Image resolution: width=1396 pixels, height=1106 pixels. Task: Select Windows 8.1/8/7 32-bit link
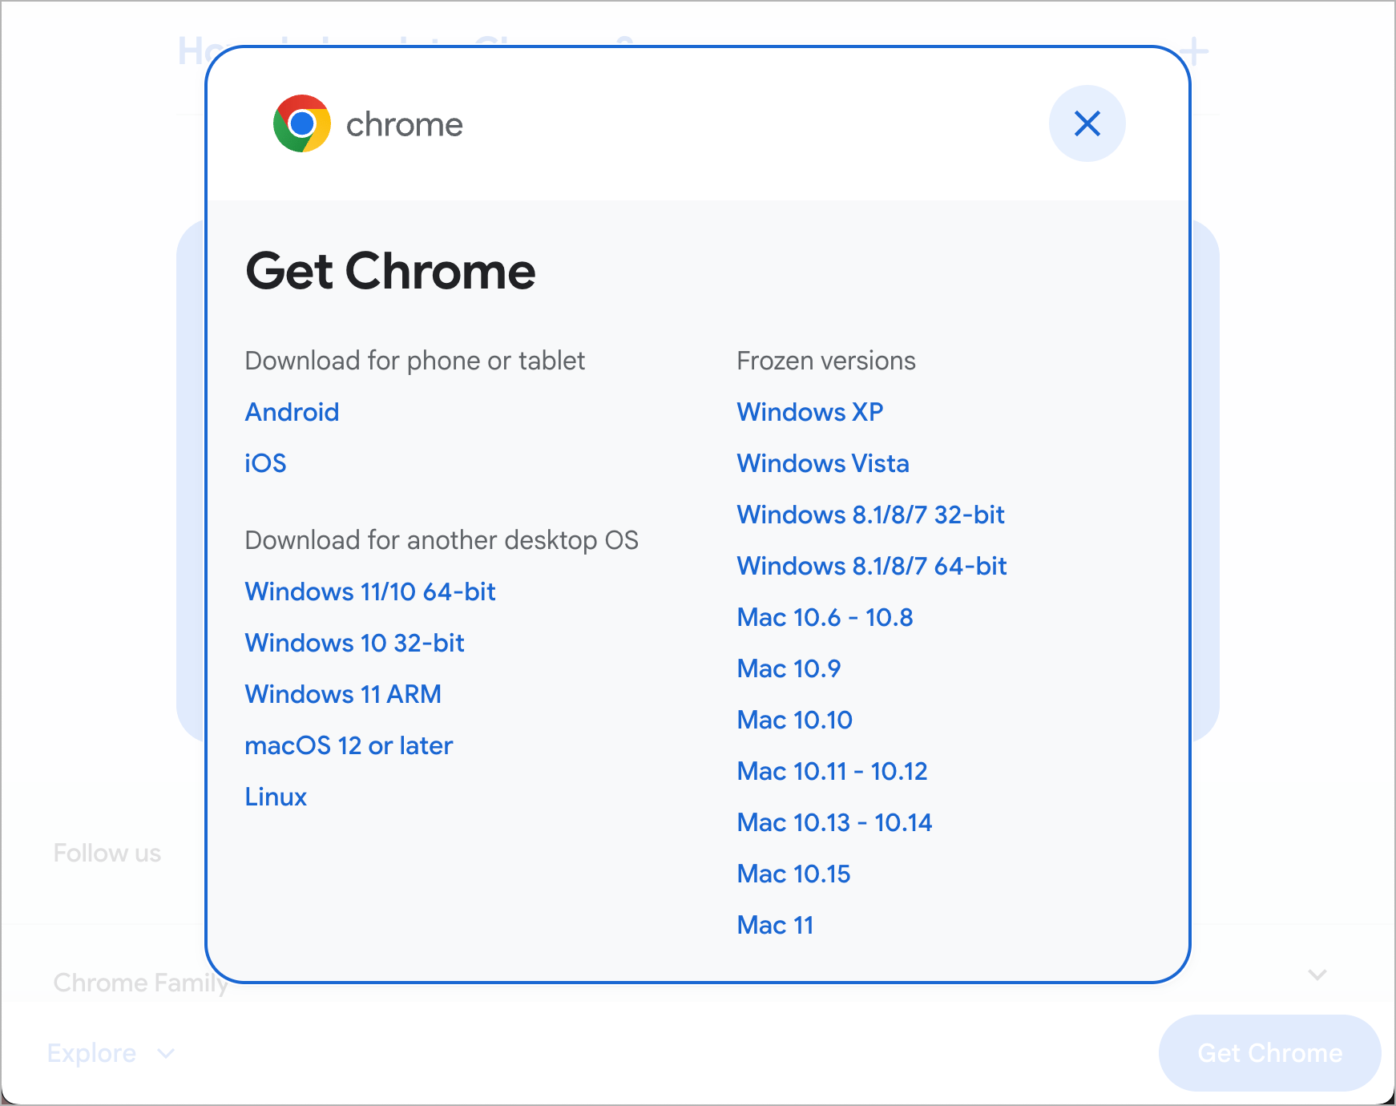click(x=871, y=514)
